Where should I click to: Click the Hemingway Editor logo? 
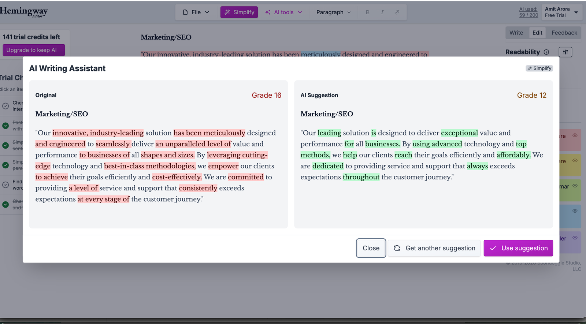tap(24, 12)
